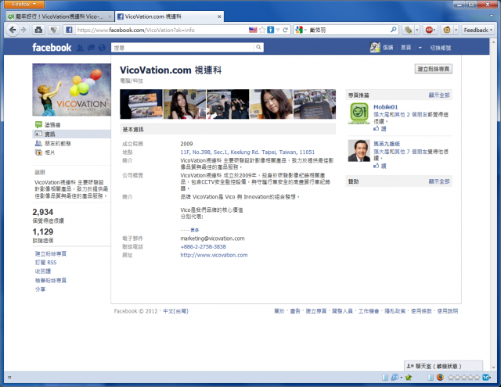
Task: Open 塗鴉牆 wall in sidebar
Action: coord(52,125)
